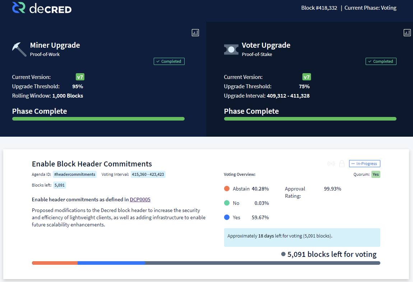The width and height of the screenshot is (413, 282).
Task: Click the orange abstain segment of voting bar
Action: pyautogui.click(x=55, y=263)
